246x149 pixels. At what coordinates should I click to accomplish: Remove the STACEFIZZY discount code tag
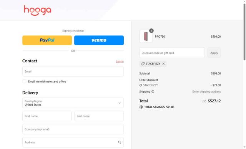pos(163,64)
